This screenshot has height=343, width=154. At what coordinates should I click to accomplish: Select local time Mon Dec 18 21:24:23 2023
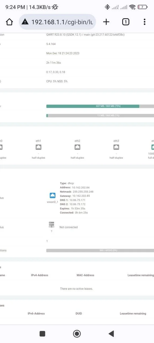(x=63, y=53)
